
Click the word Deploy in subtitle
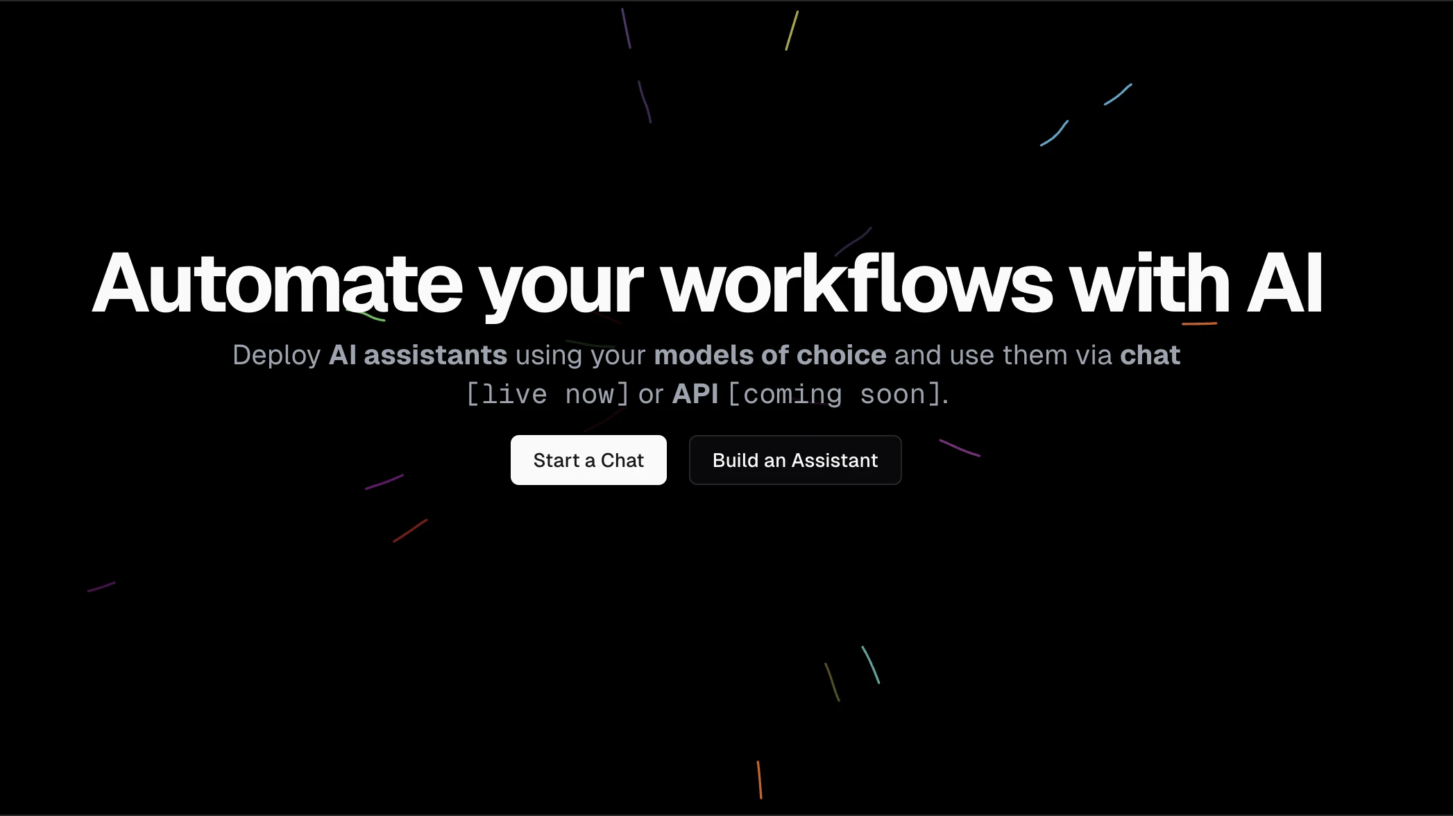tap(276, 356)
